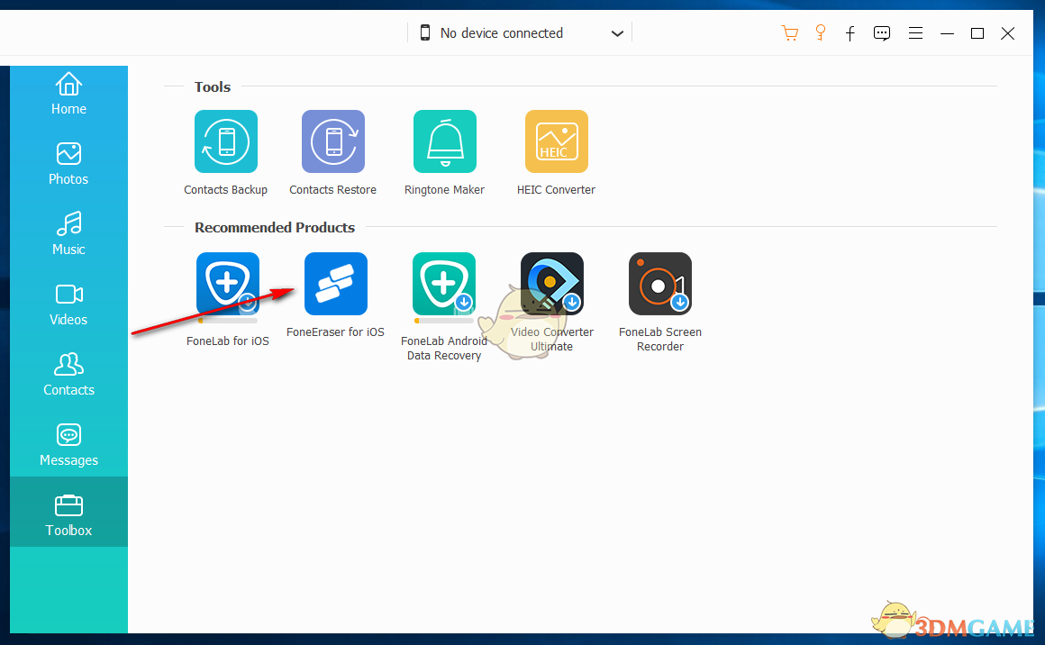1045x645 pixels.
Task: Click the FoneLab for iOS label
Action: (x=228, y=341)
